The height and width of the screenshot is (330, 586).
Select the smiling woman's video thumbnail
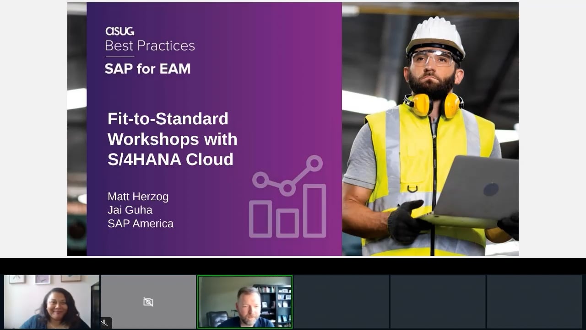pyautogui.click(x=52, y=302)
